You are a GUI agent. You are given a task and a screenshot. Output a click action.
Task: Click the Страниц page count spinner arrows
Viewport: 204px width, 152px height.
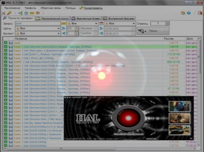click(x=167, y=23)
